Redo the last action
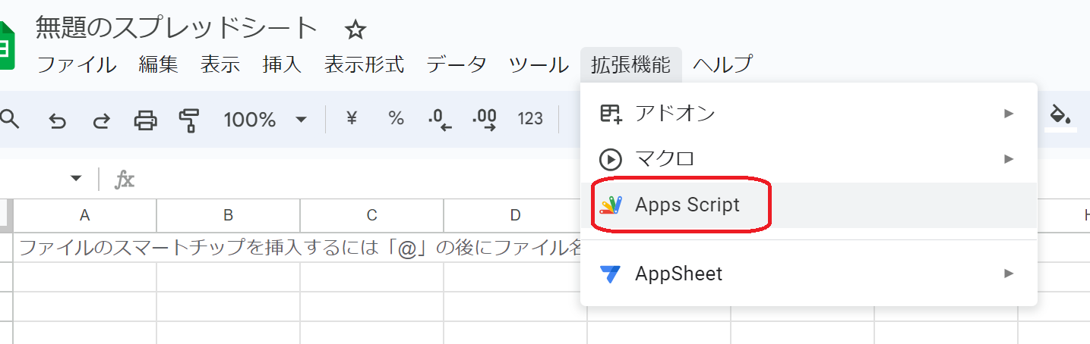The height and width of the screenshot is (344, 1090). pyautogui.click(x=101, y=120)
